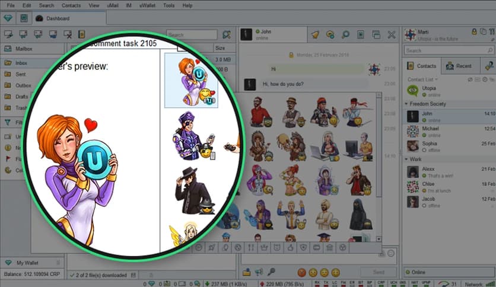
Task: Open the Help menu
Action: [187, 5]
